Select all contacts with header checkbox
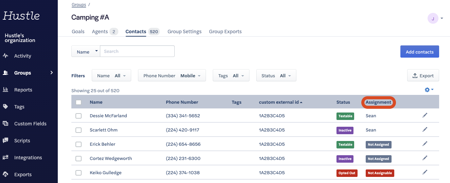Viewport: 450px width, 183px height. coord(79,102)
